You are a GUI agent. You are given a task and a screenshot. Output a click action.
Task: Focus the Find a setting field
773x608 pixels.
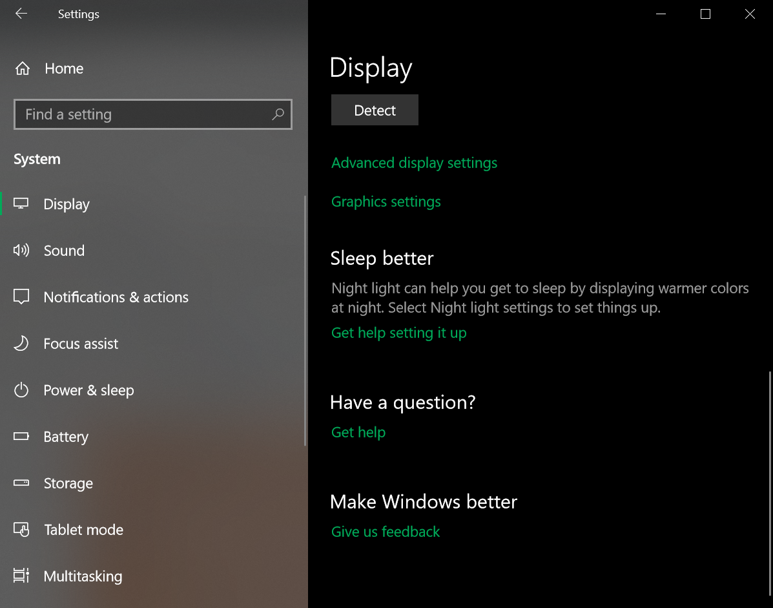(x=153, y=114)
